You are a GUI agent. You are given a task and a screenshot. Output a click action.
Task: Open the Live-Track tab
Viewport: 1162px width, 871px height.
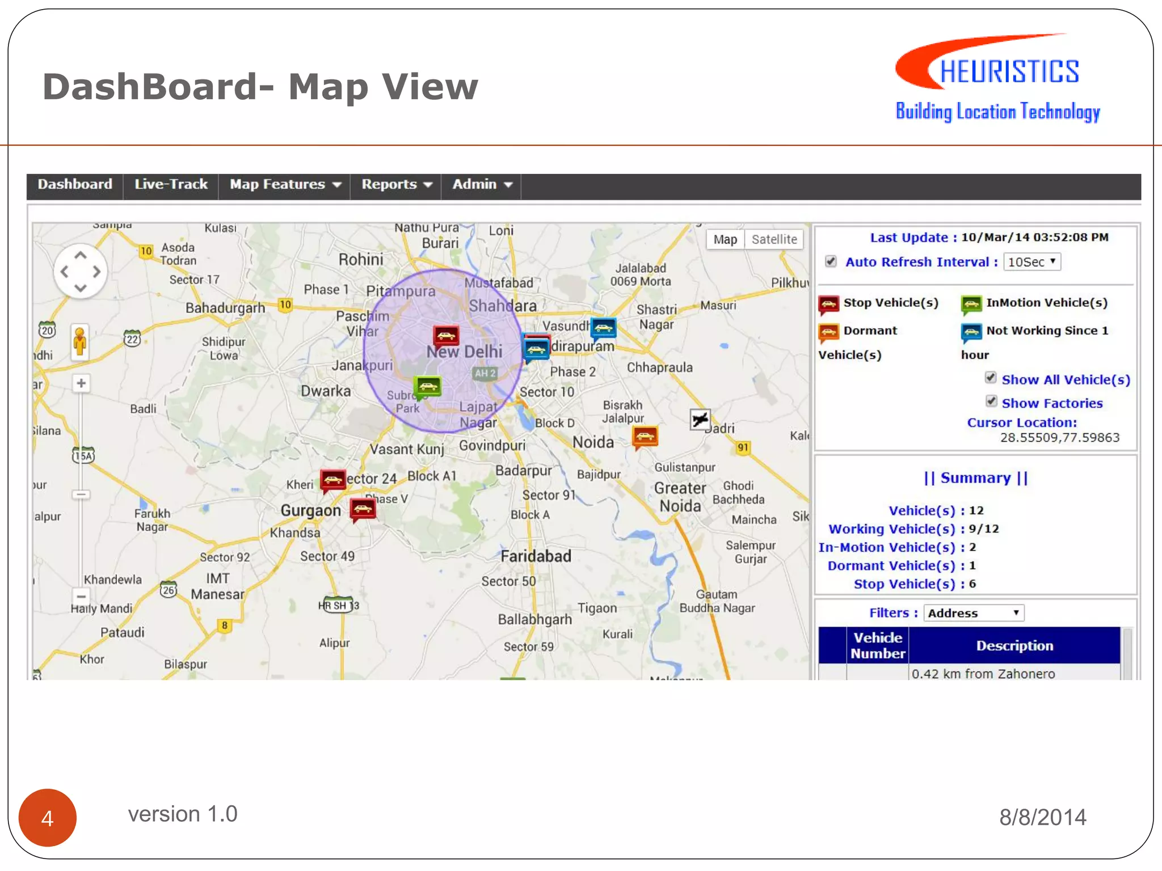(171, 184)
